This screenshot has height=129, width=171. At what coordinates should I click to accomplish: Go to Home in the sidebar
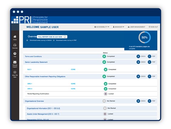(15, 37)
